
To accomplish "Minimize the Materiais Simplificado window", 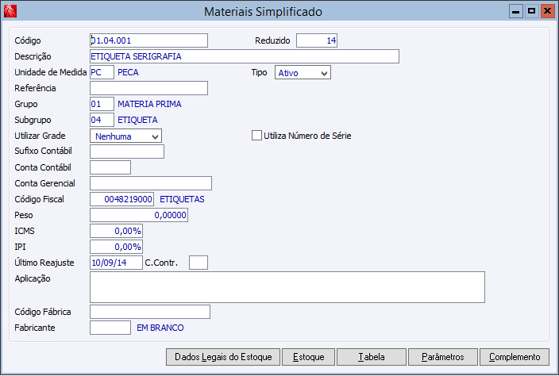I will point(515,11).
